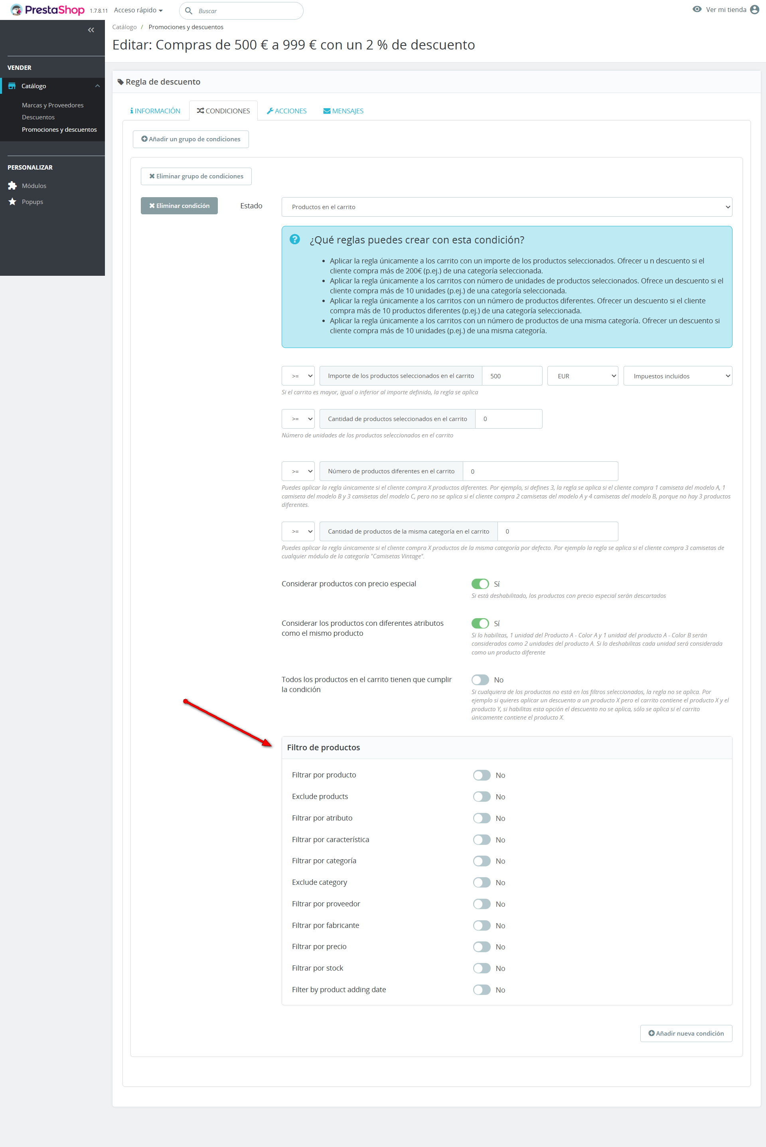Collapse the sidebar with double-chevron icon
This screenshot has height=1147, width=766.
pyautogui.click(x=91, y=30)
